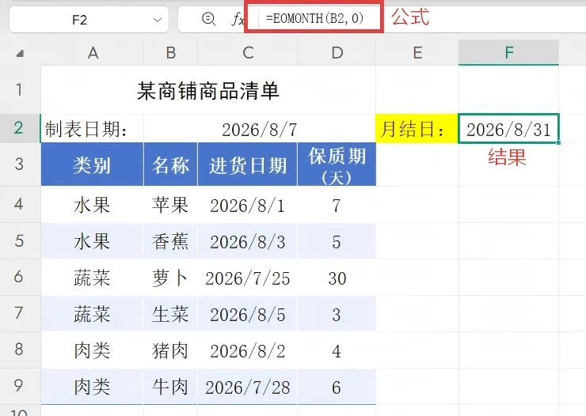Click shelf-life cell 7 in 苹果 row
The width and height of the screenshot is (586, 416).
click(337, 205)
